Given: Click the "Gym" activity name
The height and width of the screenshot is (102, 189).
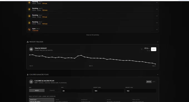Looking at the screenshot, I should (34, 29).
